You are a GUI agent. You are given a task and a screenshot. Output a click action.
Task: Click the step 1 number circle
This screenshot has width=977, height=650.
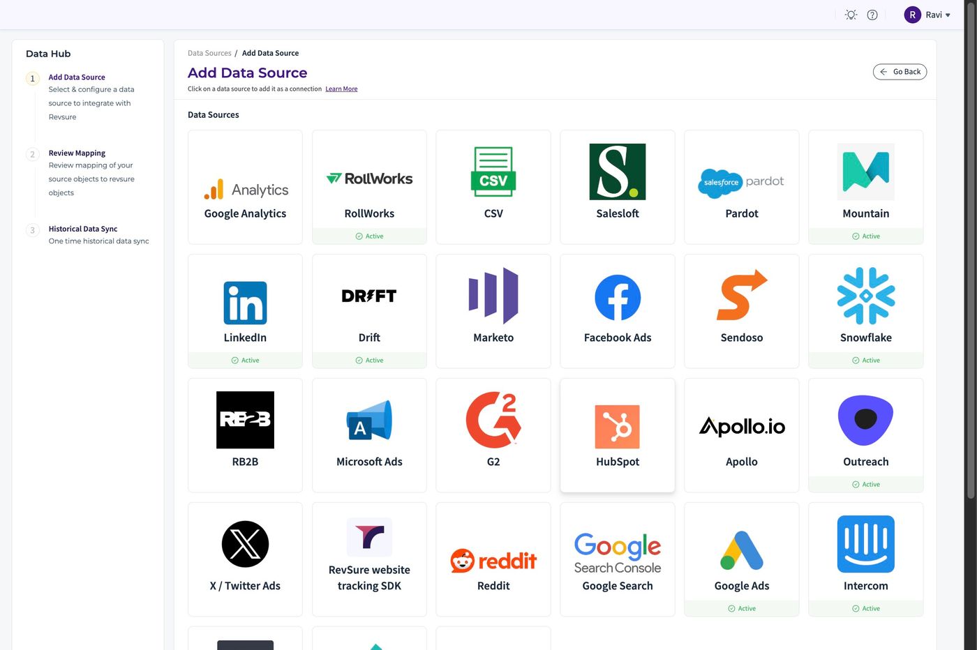point(32,78)
